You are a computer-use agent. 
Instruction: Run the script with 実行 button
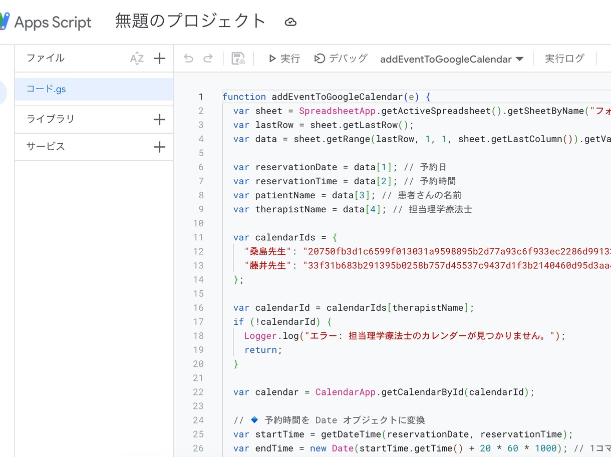click(x=284, y=59)
